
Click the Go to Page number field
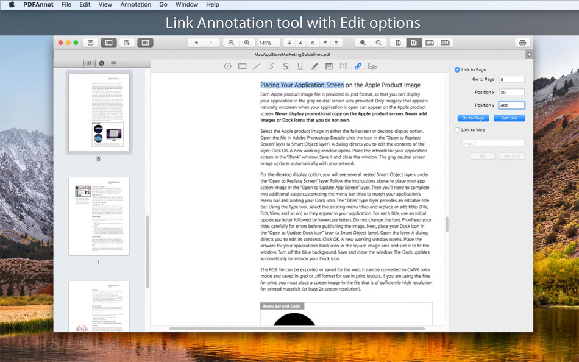(511, 79)
